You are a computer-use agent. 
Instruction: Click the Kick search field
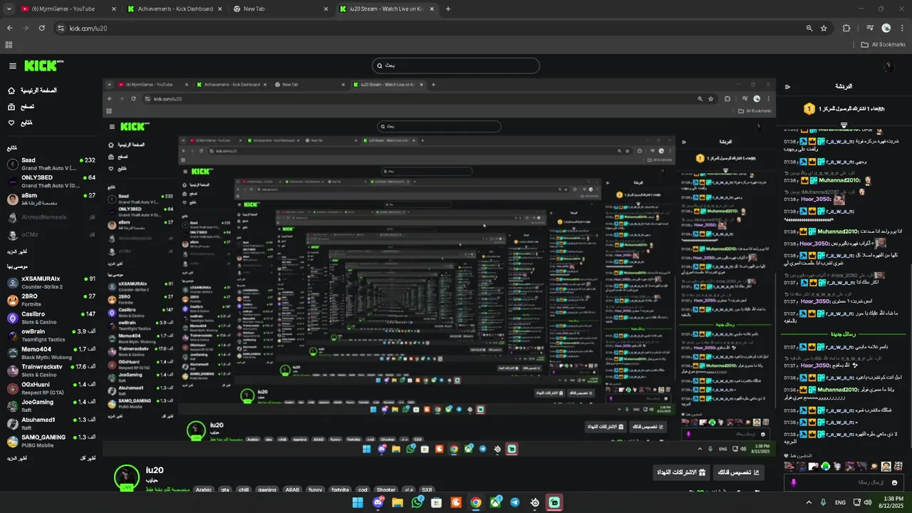click(x=456, y=66)
